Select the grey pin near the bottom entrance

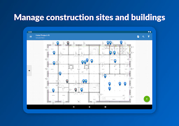(x=76, y=90)
